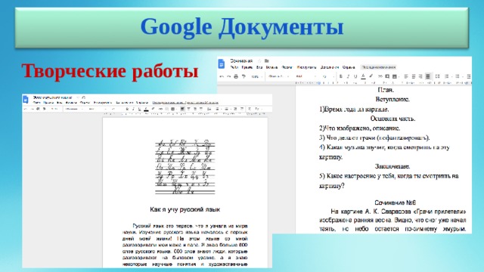
Task: Open zoom dropdown in the Сочинение window
Action: coord(257,76)
